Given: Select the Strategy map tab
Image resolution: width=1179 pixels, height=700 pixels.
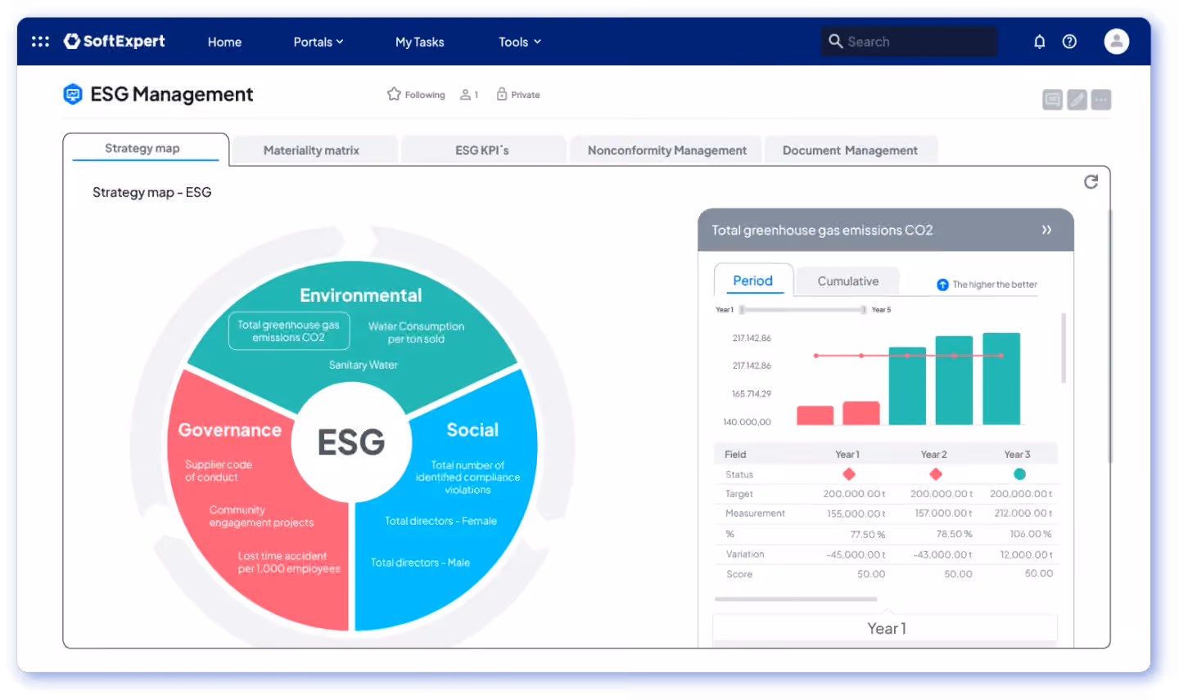Looking at the screenshot, I should click(146, 149).
